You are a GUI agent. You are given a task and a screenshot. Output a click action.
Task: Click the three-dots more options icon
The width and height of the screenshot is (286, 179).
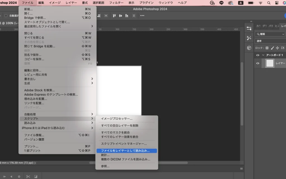[142, 16]
